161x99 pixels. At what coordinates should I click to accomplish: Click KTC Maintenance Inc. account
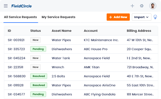coord(101,40)
